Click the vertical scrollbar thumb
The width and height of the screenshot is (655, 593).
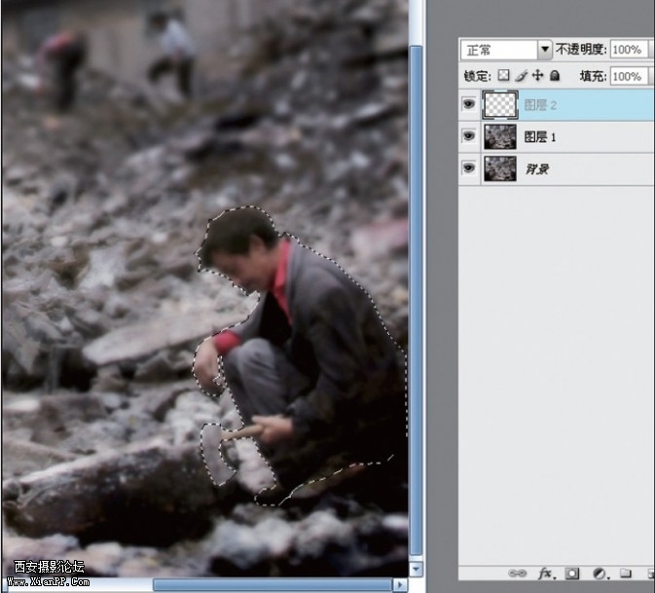416,300
